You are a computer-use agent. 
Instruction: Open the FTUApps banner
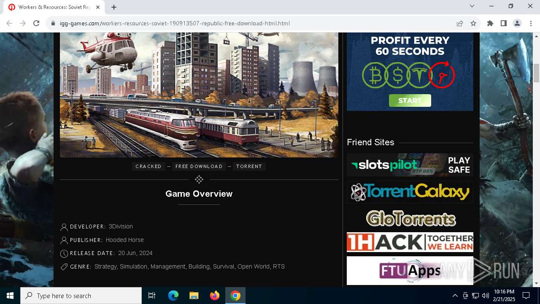410,271
